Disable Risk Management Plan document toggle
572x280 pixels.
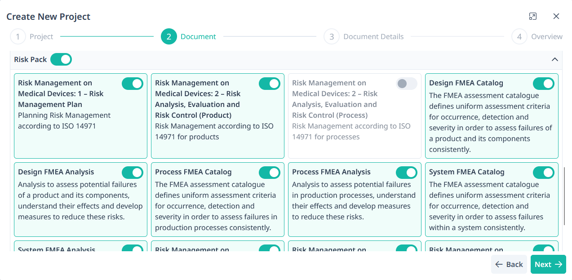click(x=133, y=84)
